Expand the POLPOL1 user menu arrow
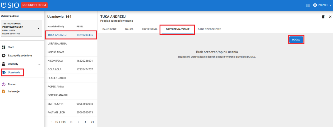Viewport: 333px width, 127px height. click(330, 5)
